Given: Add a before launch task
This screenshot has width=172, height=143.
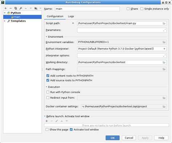Looking at the screenshot, I should point(46,121).
